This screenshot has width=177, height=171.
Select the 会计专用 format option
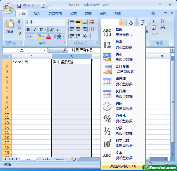(123, 69)
